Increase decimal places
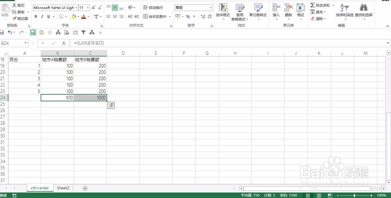Image resolution: width=391 pixels, height=198 pixels. coord(203,16)
